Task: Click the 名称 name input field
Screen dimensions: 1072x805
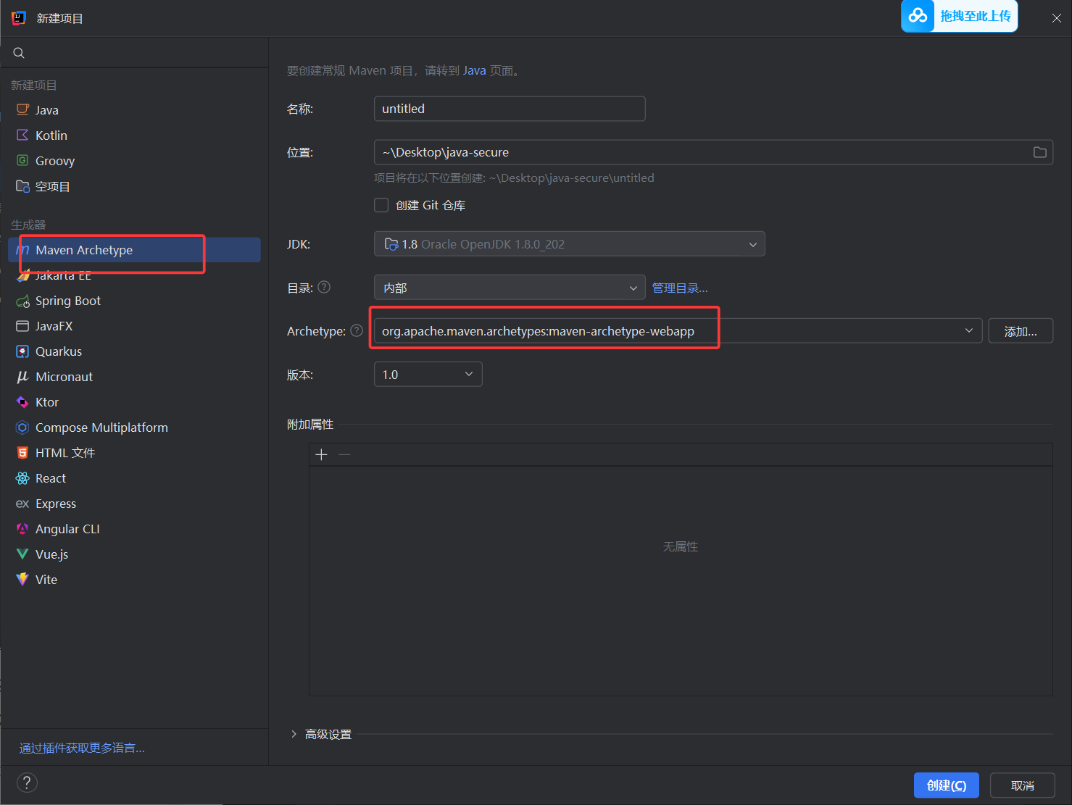Action: (x=509, y=109)
